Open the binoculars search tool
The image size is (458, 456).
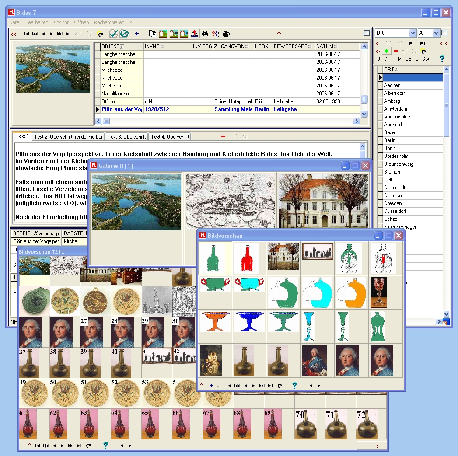(205, 34)
